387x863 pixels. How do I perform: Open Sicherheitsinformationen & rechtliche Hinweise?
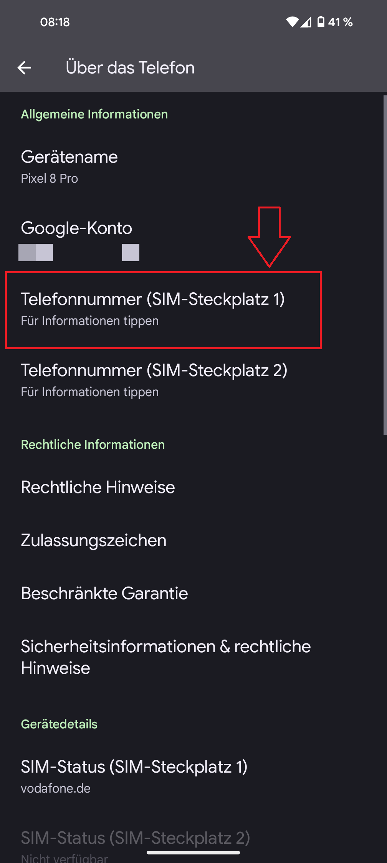(x=166, y=657)
